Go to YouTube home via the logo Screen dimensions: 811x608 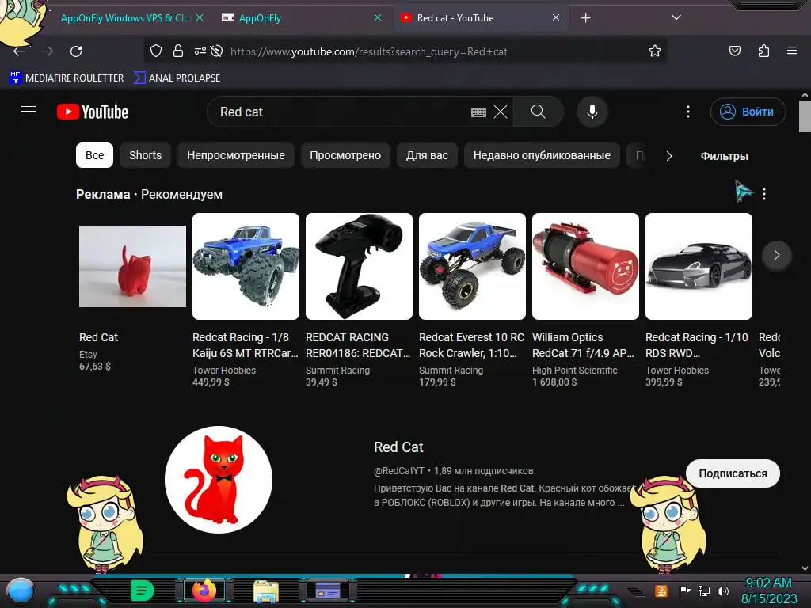pos(93,112)
